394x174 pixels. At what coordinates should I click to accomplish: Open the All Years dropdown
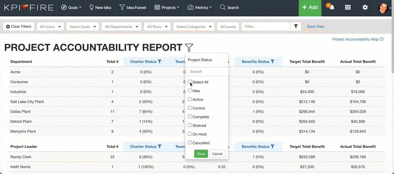(x=157, y=26)
